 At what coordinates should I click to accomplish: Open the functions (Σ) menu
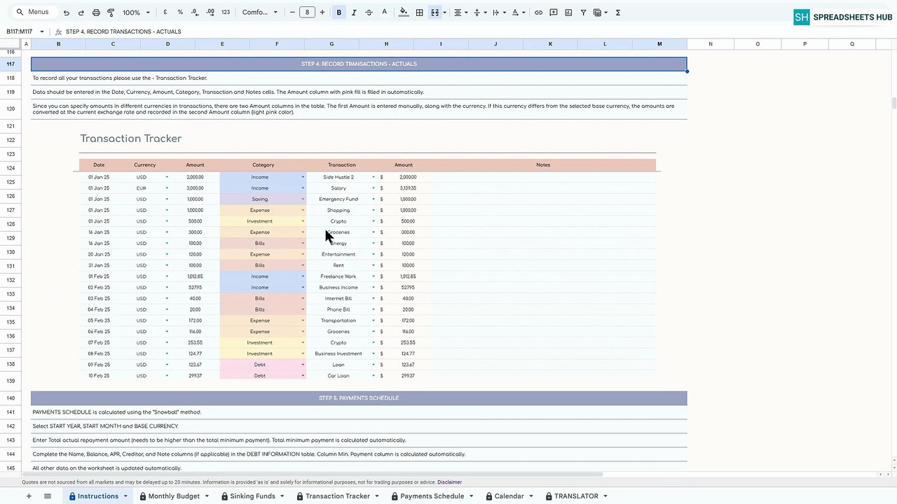[617, 13]
